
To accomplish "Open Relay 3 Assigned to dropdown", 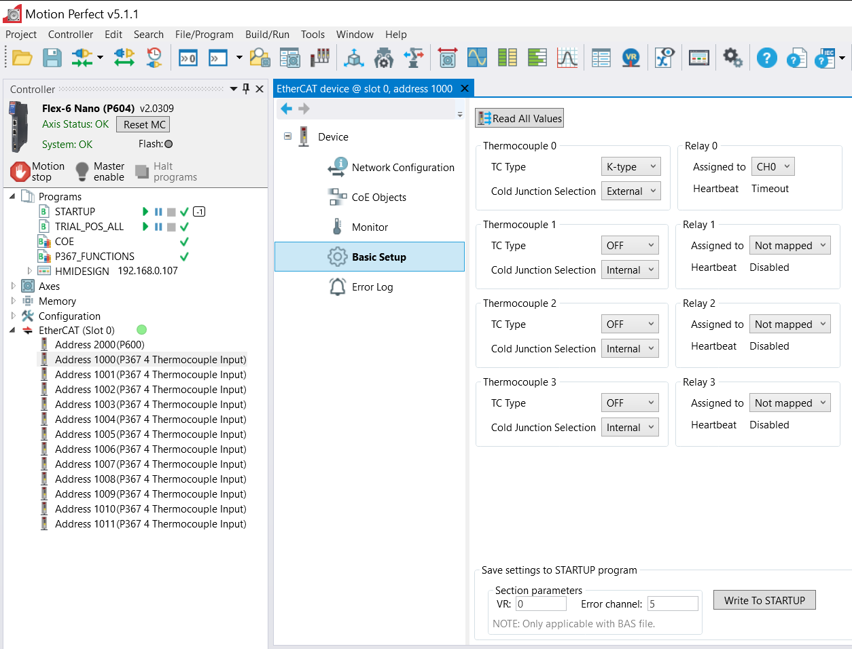I will click(x=790, y=403).
